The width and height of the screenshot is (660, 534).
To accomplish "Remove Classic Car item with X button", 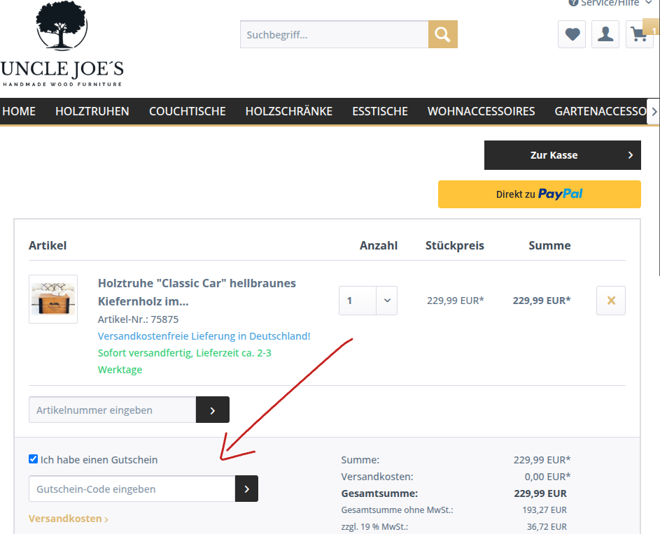I will click(x=611, y=301).
